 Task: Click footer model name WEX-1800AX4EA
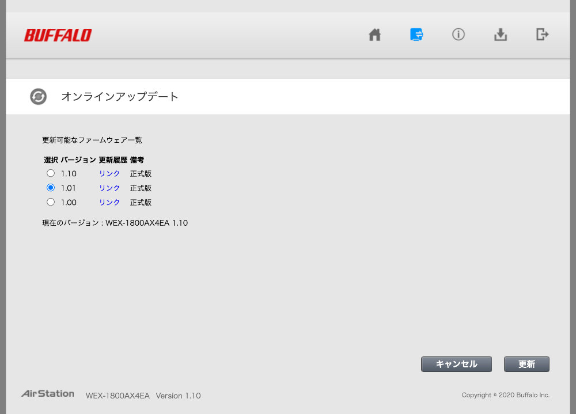click(118, 396)
